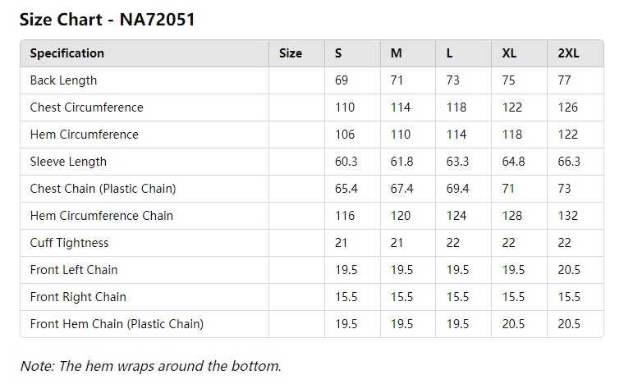Select the Chest Circumference row label
This screenshot has width=624, height=384.
[x=86, y=107]
